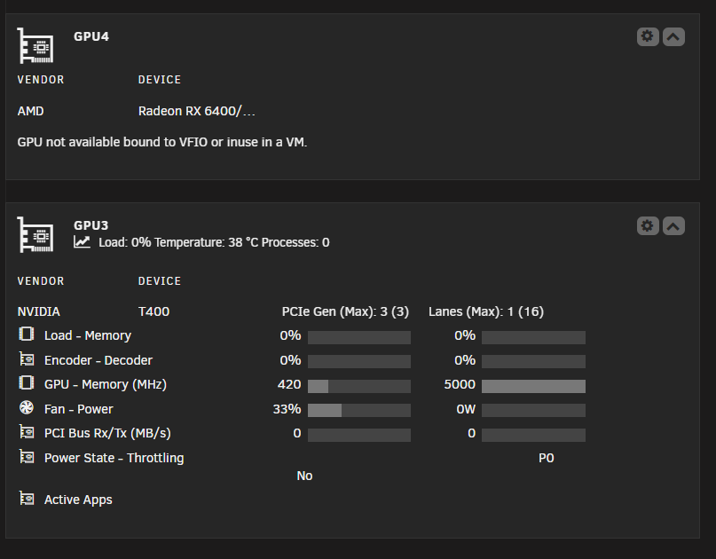Click the load graph icon under GPU3
The image size is (716, 559).
tap(82, 242)
